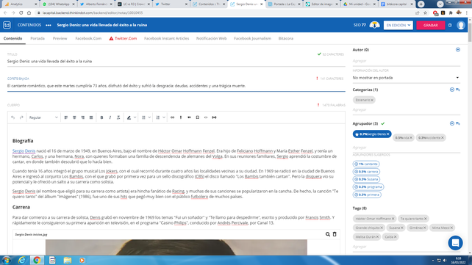Remove the Caída tag
Image resolution: width=472 pixels, height=265 pixels.
tap(396, 237)
